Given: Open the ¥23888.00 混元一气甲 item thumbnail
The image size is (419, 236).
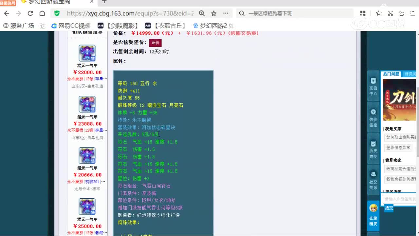Looking at the screenshot, I should [x=87, y=104].
